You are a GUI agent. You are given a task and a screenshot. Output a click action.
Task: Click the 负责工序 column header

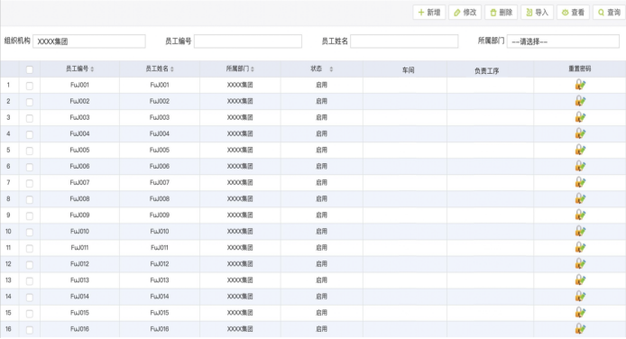tap(491, 69)
